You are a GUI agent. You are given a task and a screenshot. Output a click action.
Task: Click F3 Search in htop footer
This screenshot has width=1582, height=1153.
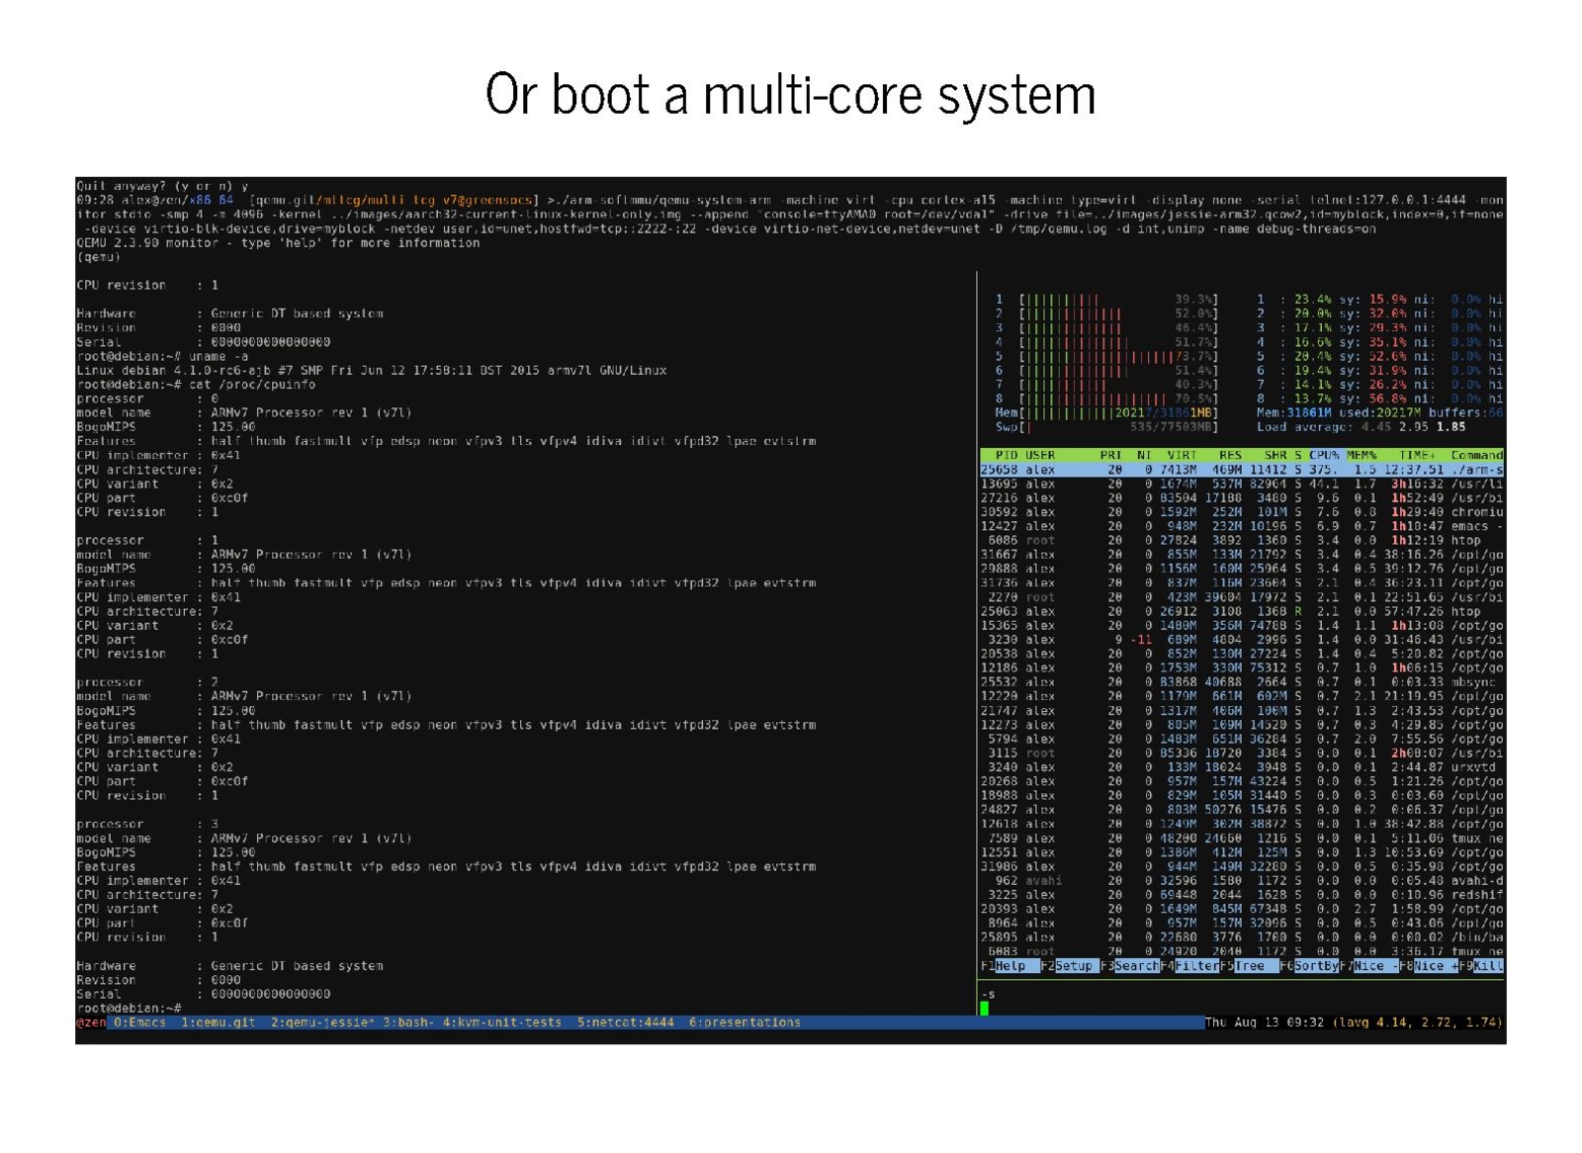[1135, 966]
